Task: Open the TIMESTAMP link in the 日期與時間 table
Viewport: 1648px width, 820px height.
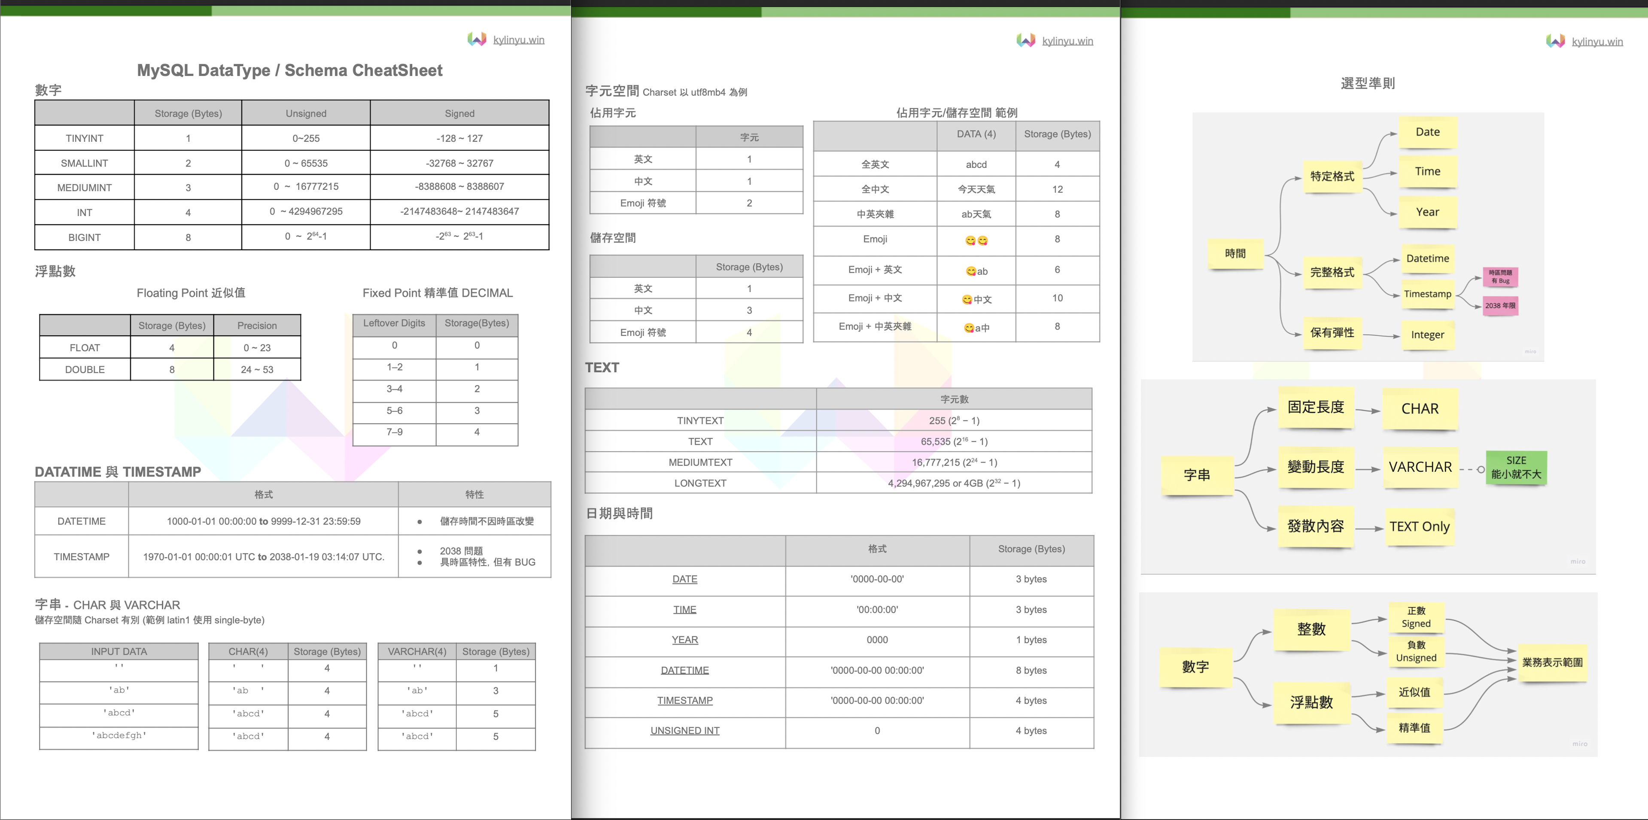Action: pyautogui.click(x=685, y=700)
